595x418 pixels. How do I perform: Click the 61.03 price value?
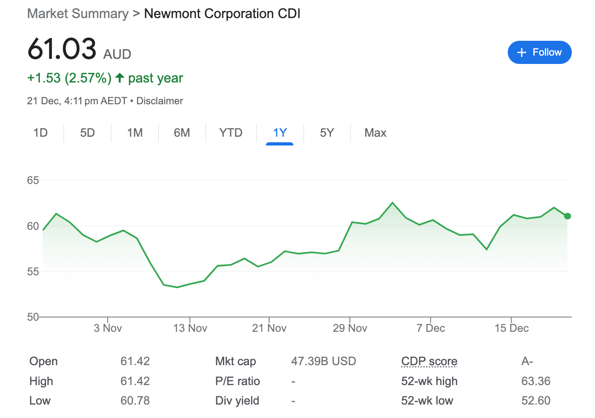(62, 48)
